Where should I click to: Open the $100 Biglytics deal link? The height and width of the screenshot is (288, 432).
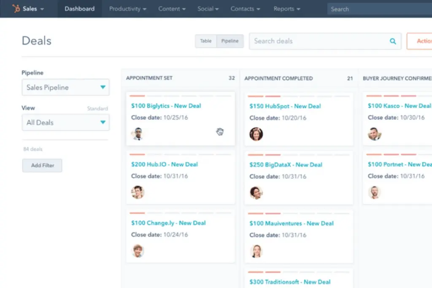(x=166, y=106)
